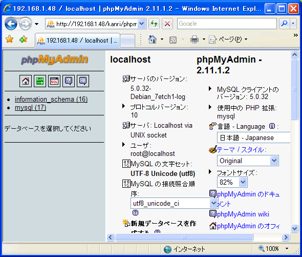Click the horizontal scrollbar thumb
302x257 pixels.
(x=184, y=237)
